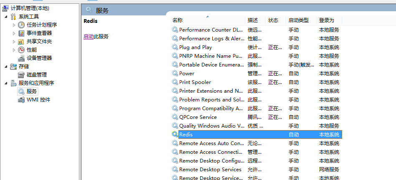The height and width of the screenshot is (180, 396).
Task: Expand the 任务计划程序 node arrow
Action: (14, 25)
